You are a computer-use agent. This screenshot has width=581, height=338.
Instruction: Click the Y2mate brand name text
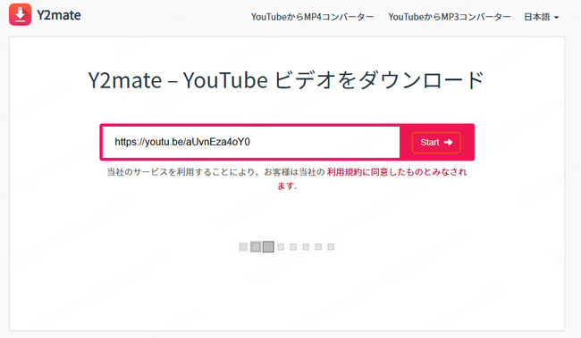click(x=59, y=15)
